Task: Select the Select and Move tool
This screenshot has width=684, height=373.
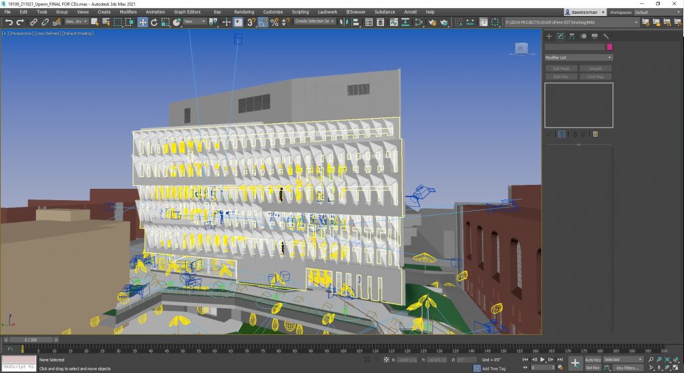Action: 143,22
